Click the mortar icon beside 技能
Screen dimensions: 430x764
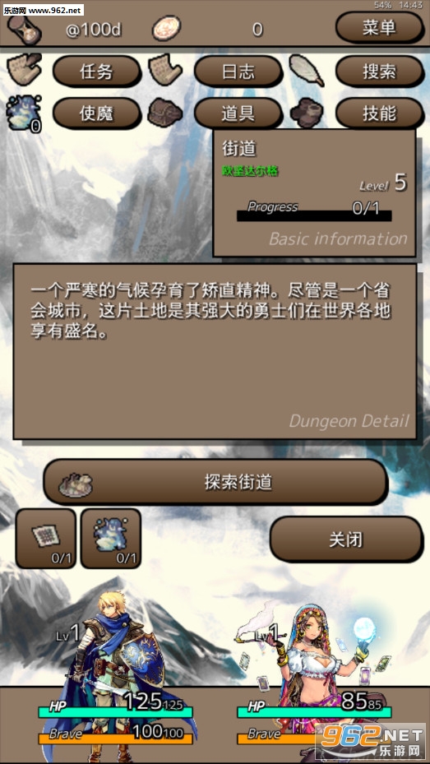tap(307, 113)
